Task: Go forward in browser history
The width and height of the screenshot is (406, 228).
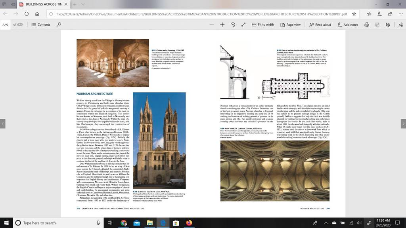Action: pos(16,14)
